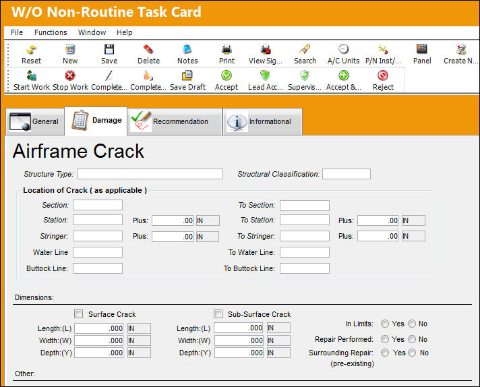Click Stop Work red X icon
The height and width of the screenshot is (387, 480).
tap(70, 76)
